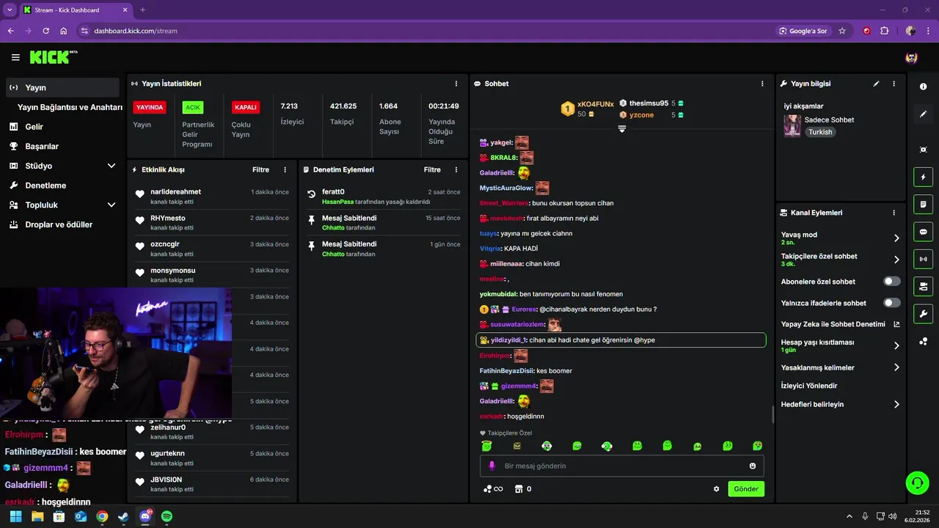
Task: Open the Sohbet panel three-dot menu
Action: point(762,84)
